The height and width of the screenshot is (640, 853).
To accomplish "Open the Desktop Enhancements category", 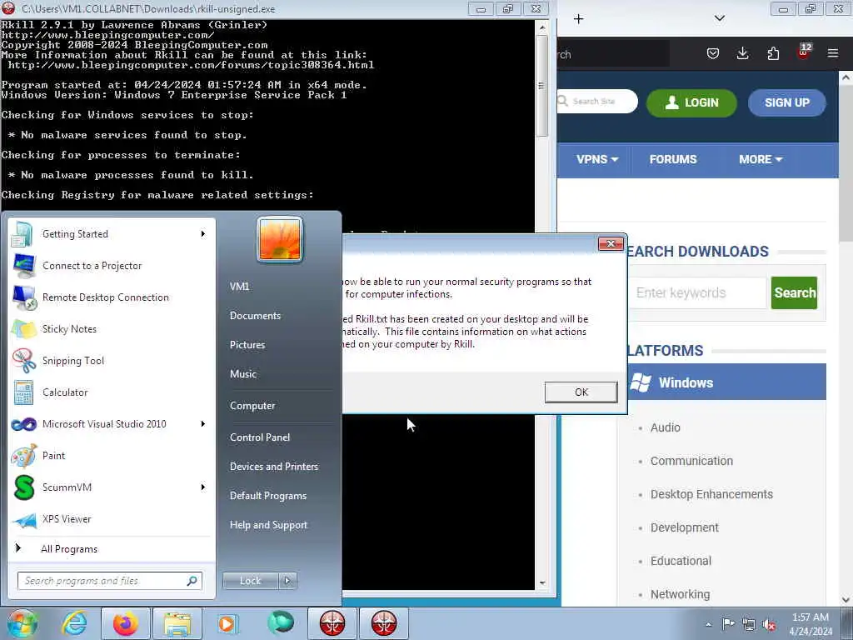I will pos(711,494).
